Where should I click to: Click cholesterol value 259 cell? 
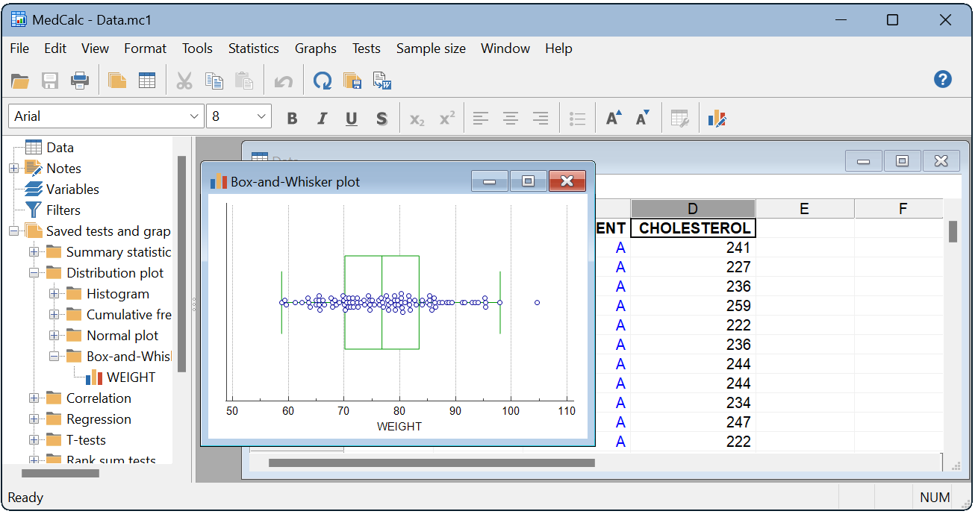click(x=694, y=306)
